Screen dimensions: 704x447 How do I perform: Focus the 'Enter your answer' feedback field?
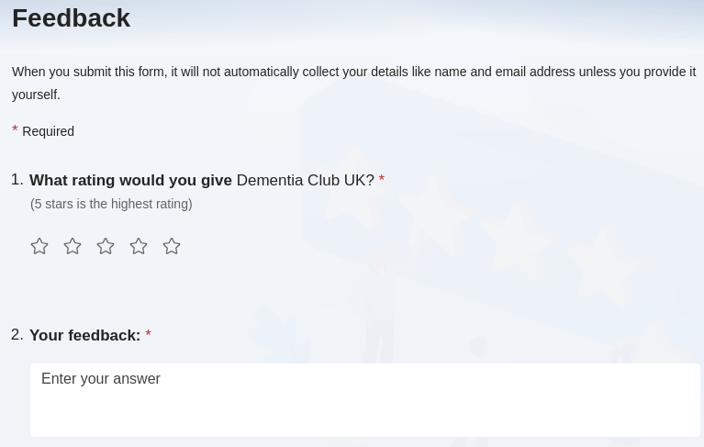[x=364, y=399]
